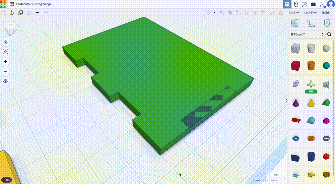
Task: Click the Tinkercad logo
Action: click(x=4, y=4)
